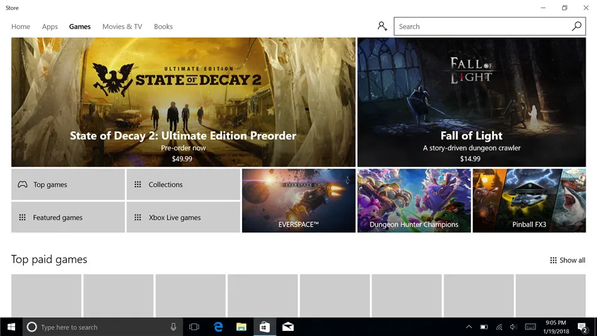Open the Dungeon Hunter Champions tile
The height and width of the screenshot is (336, 597).
pyautogui.click(x=414, y=201)
